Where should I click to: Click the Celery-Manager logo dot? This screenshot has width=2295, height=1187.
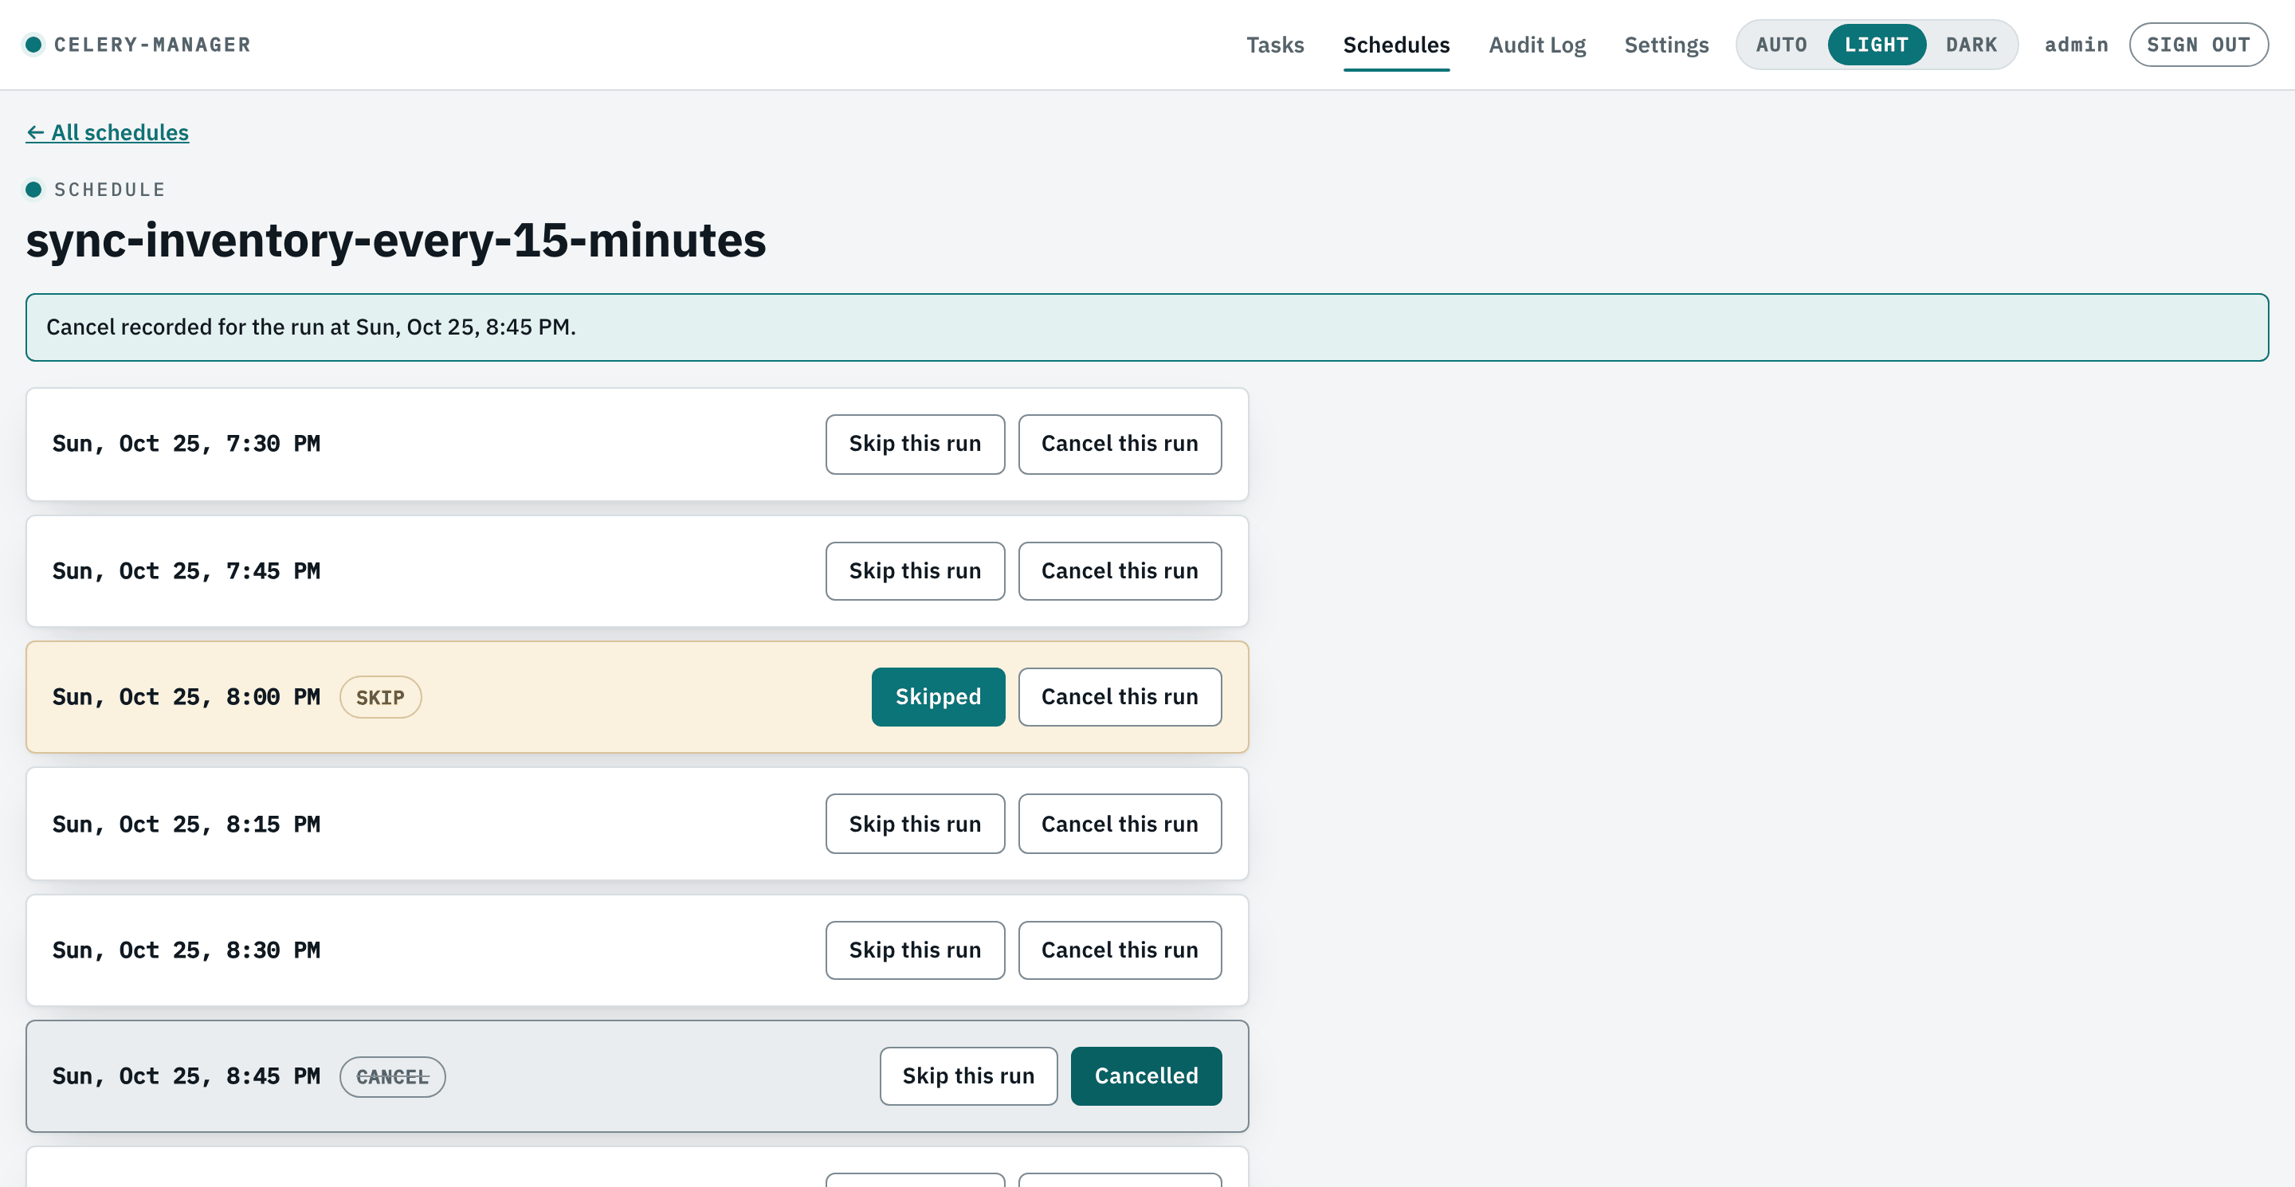coord(33,45)
